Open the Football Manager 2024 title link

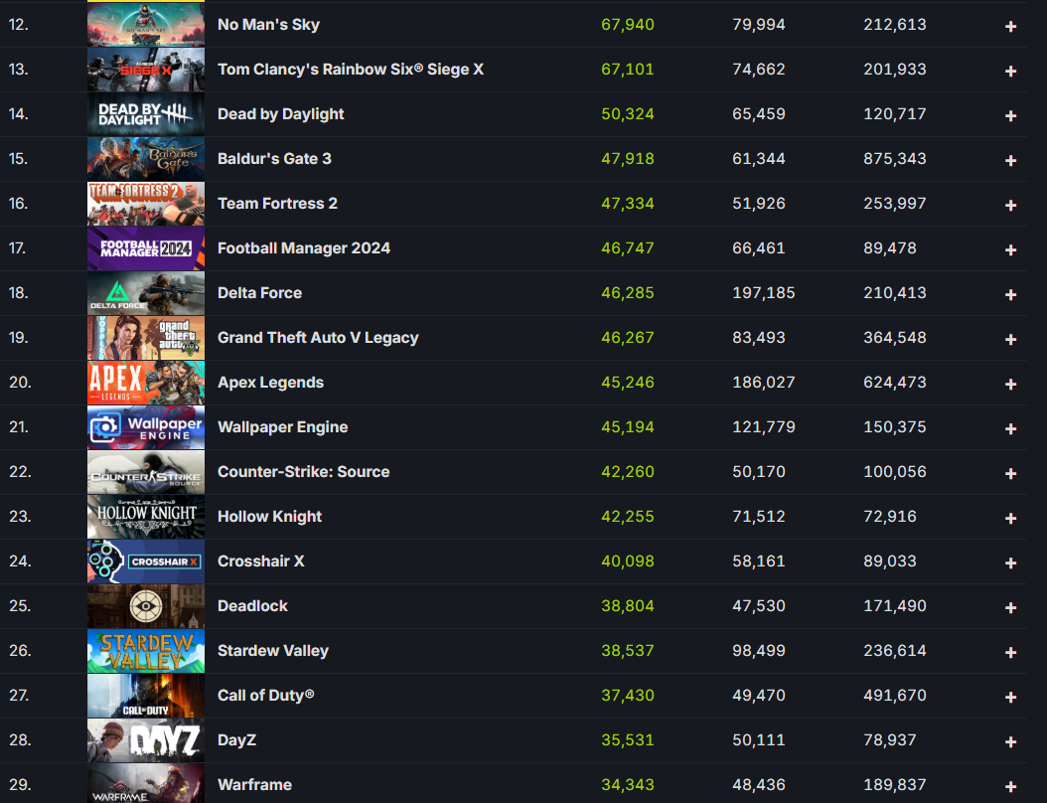pyautogui.click(x=304, y=248)
